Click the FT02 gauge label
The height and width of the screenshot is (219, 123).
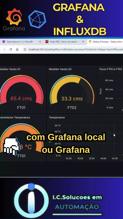pos(72,108)
